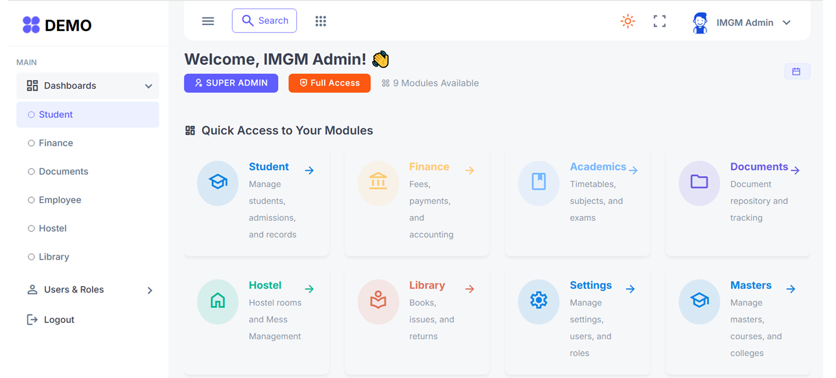Viewport: 836px width, 378px height.
Task: Select Student from the sidebar menu
Action: point(54,114)
